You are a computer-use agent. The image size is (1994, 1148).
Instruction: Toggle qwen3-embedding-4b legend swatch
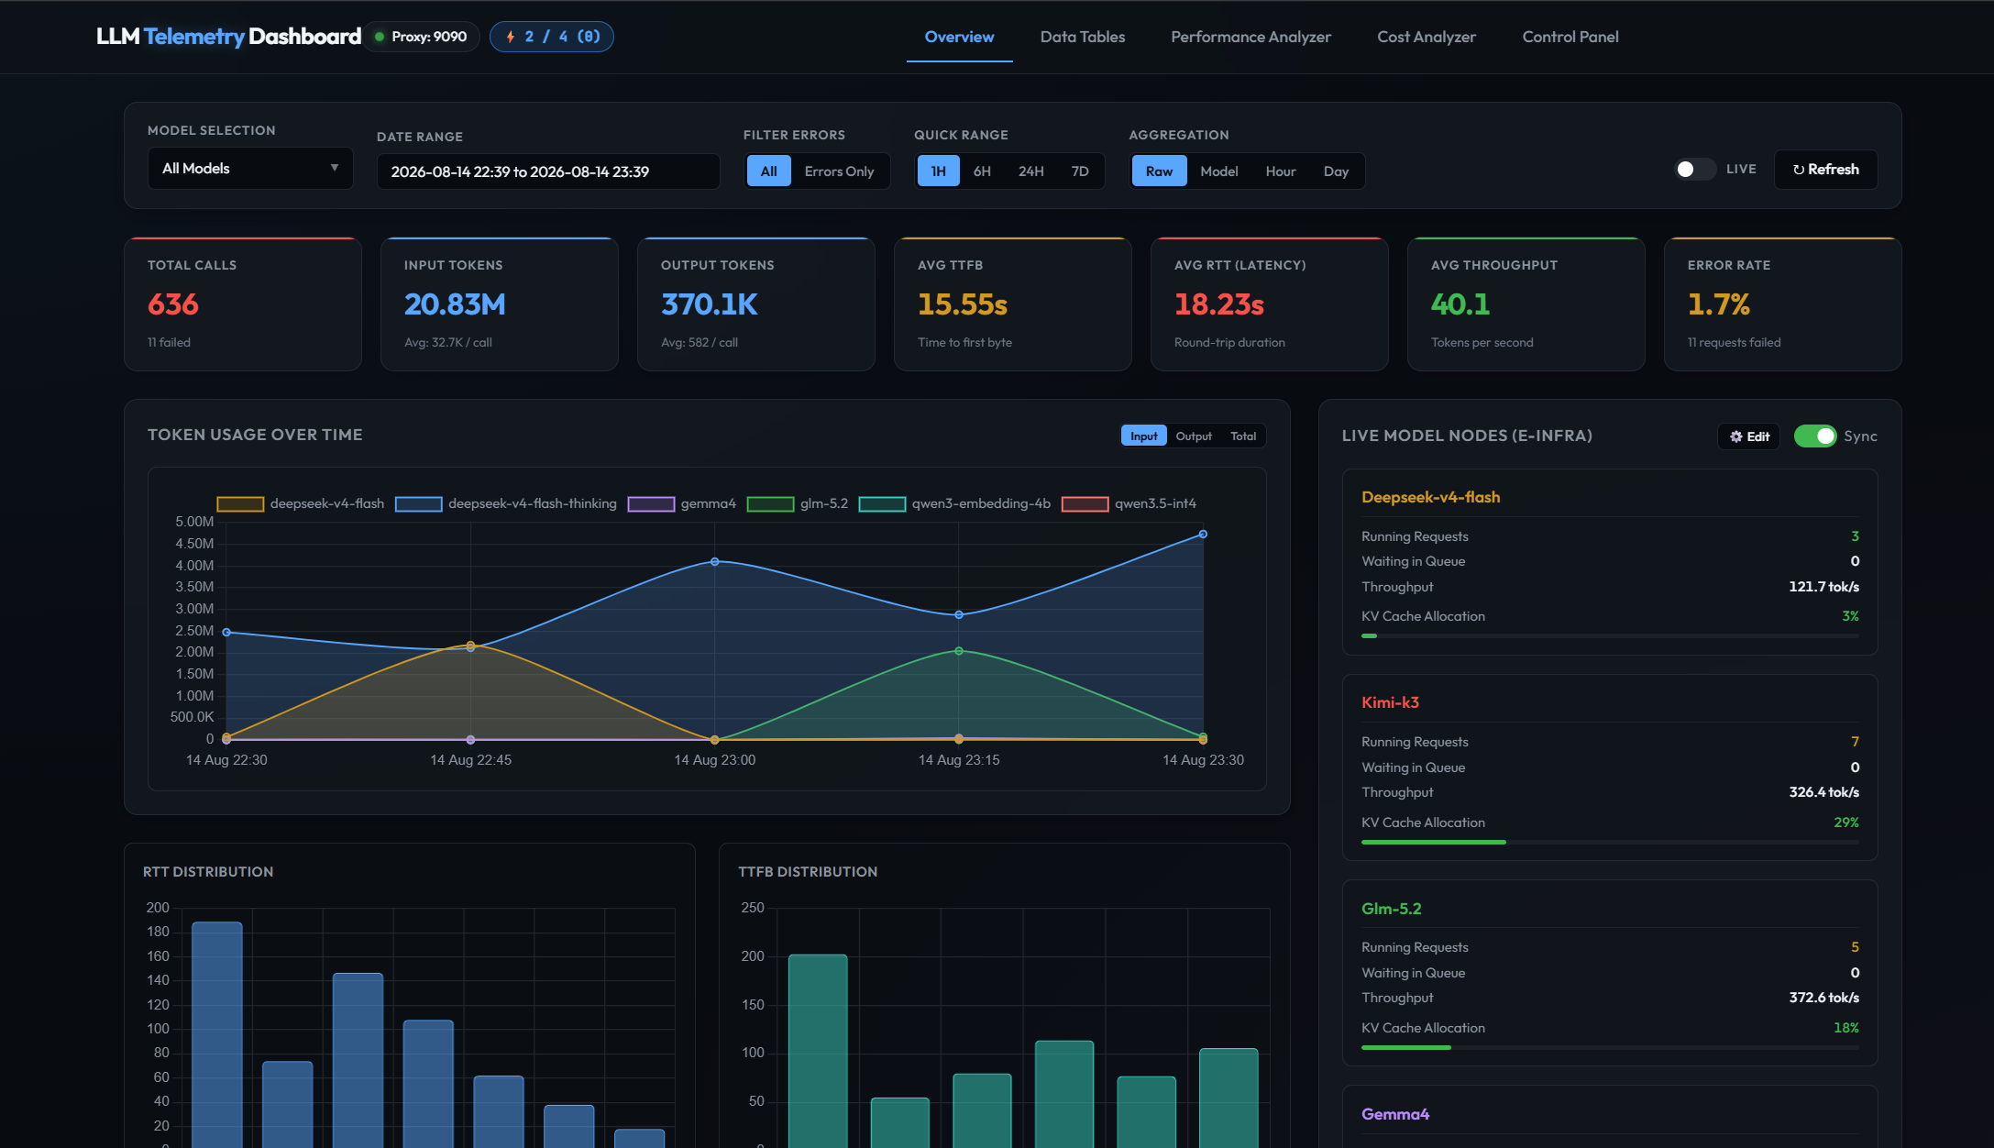882,504
